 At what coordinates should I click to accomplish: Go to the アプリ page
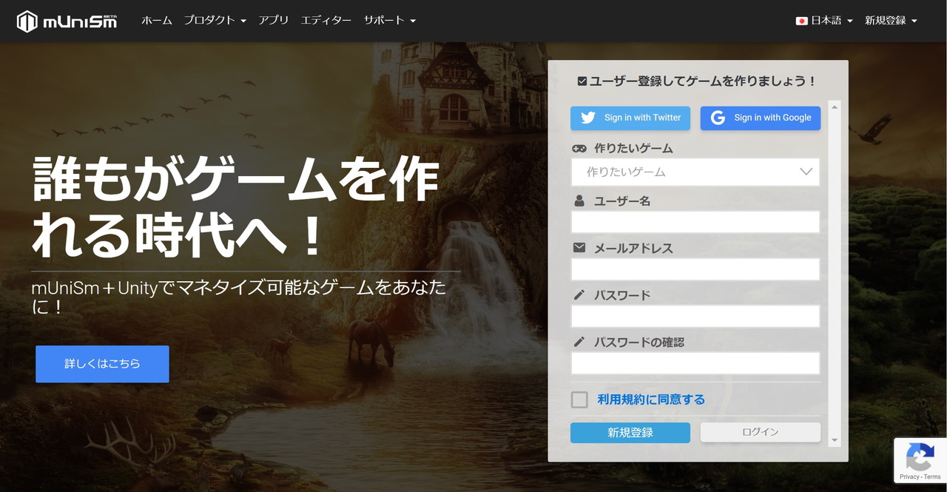pos(274,21)
